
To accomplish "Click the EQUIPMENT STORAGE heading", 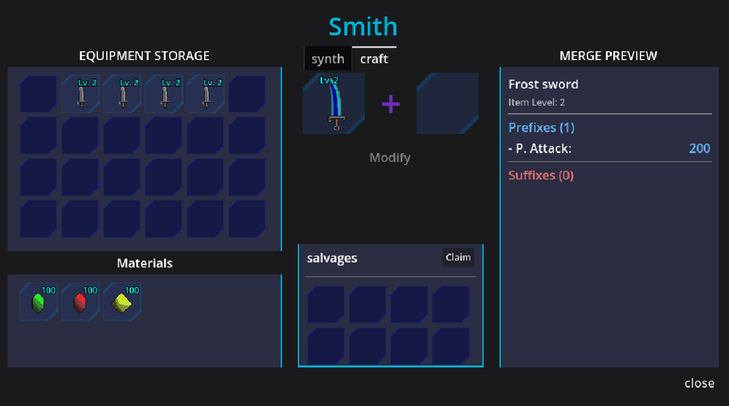I will 144,56.
